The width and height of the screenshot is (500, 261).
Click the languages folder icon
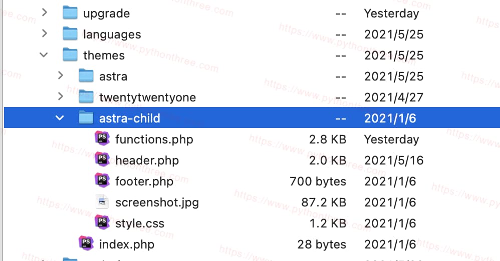click(70, 33)
